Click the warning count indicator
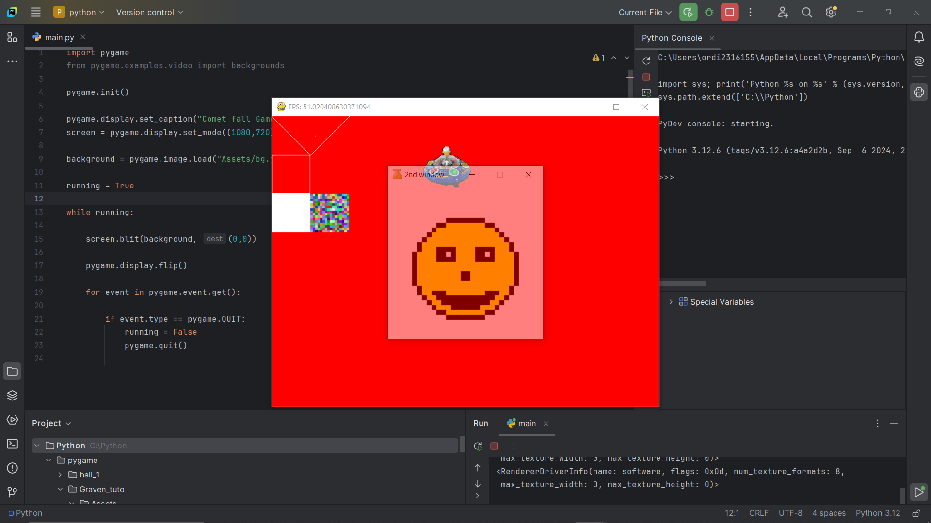931x523 pixels. point(598,58)
